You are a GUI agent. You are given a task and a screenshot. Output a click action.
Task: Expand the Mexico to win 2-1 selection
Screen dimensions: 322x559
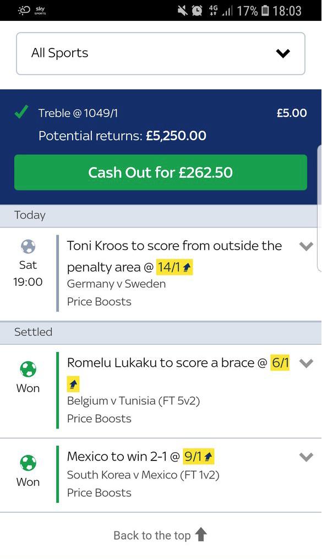pyautogui.click(x=307, y=457)
